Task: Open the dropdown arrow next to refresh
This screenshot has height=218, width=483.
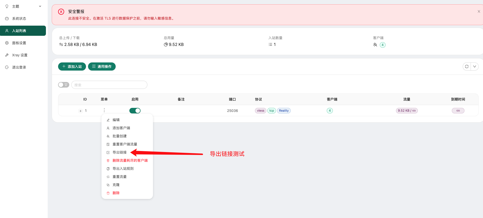Action: [x=474, y=66]
